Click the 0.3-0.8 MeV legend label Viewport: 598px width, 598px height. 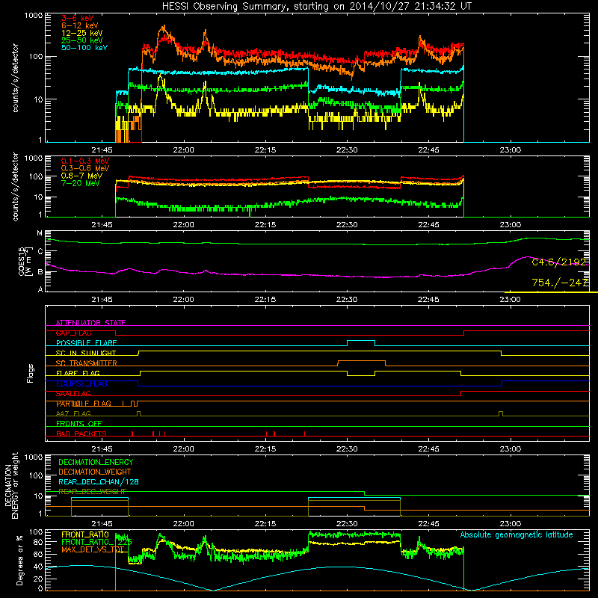point(85,168)
